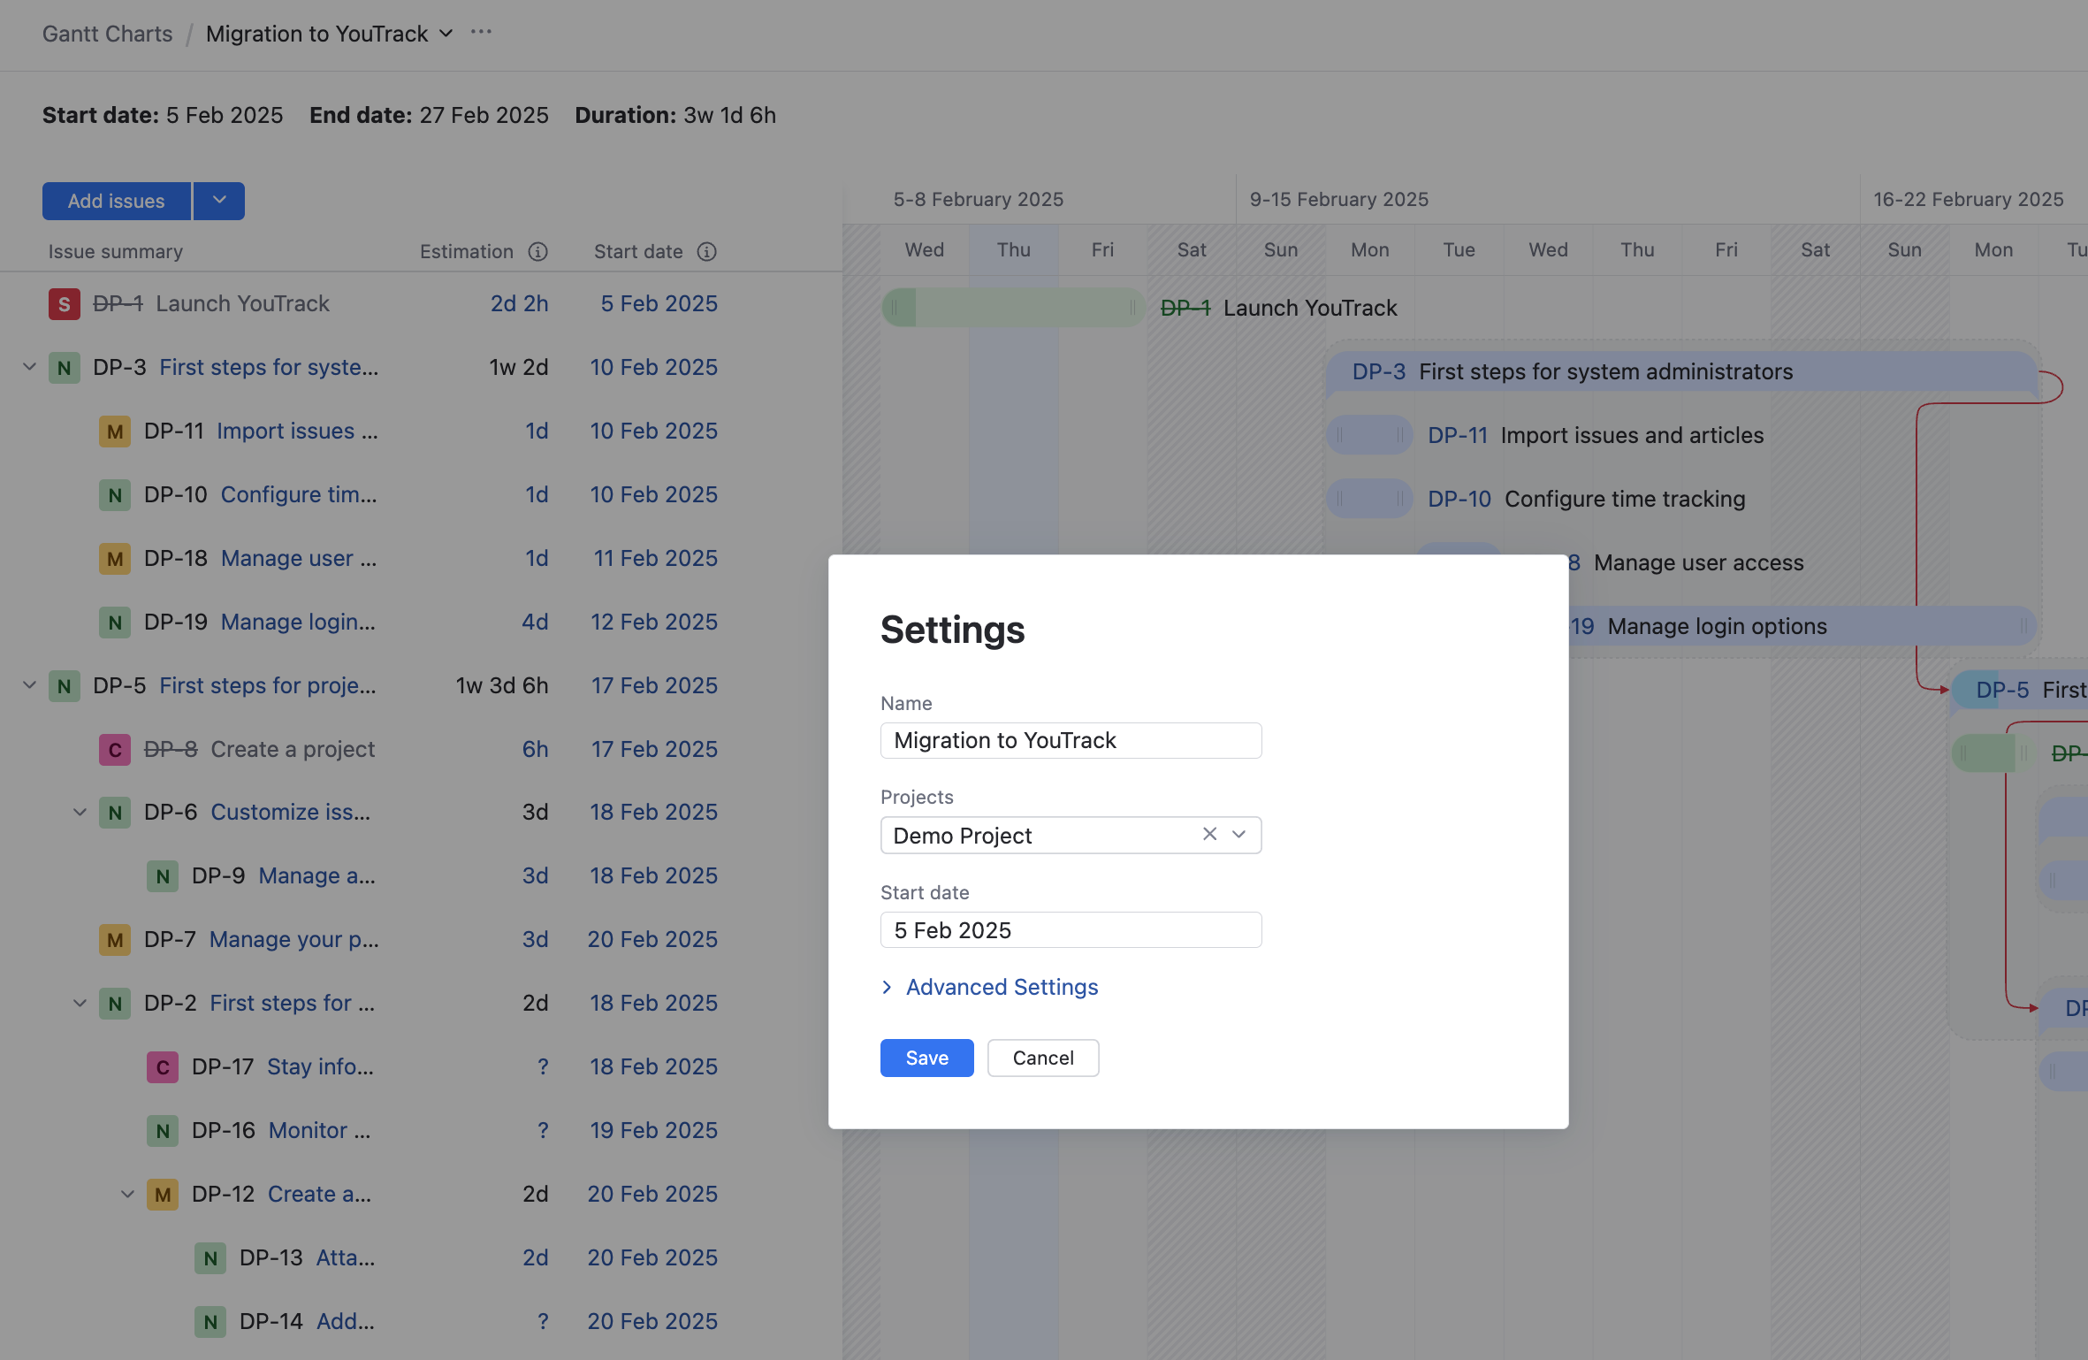Open the Migration to YouTrack title dropdown
The height and width of the screenshot is (1360, 2088).
coord(446,34)
